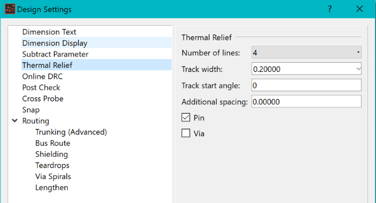Go to Post Check settings
Screen dimensions: 376x203
click(x=41, y=88)
